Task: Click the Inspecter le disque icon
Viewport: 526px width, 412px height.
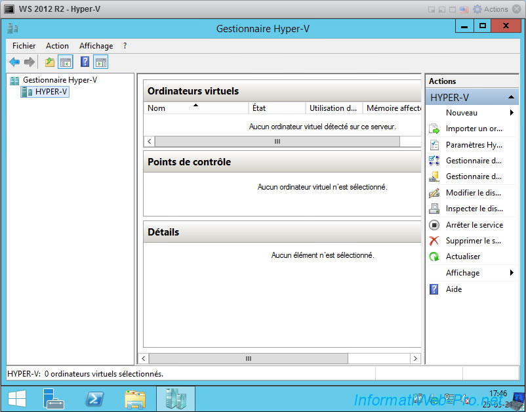Action: coord(434,209)
